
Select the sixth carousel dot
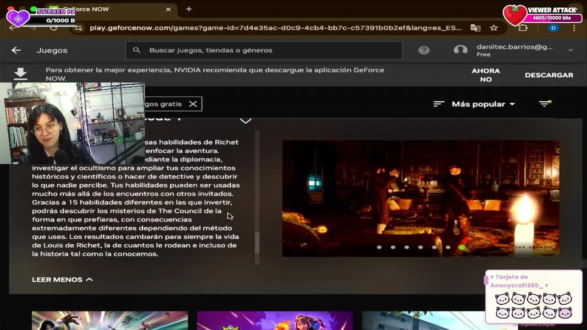448,247
